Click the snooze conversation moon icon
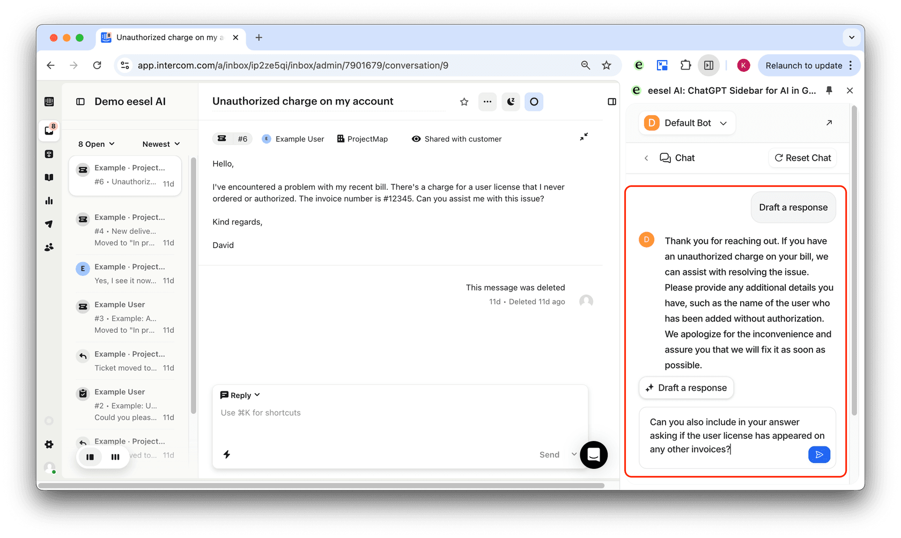Screen dimensions: 901x538 [511, 102]
